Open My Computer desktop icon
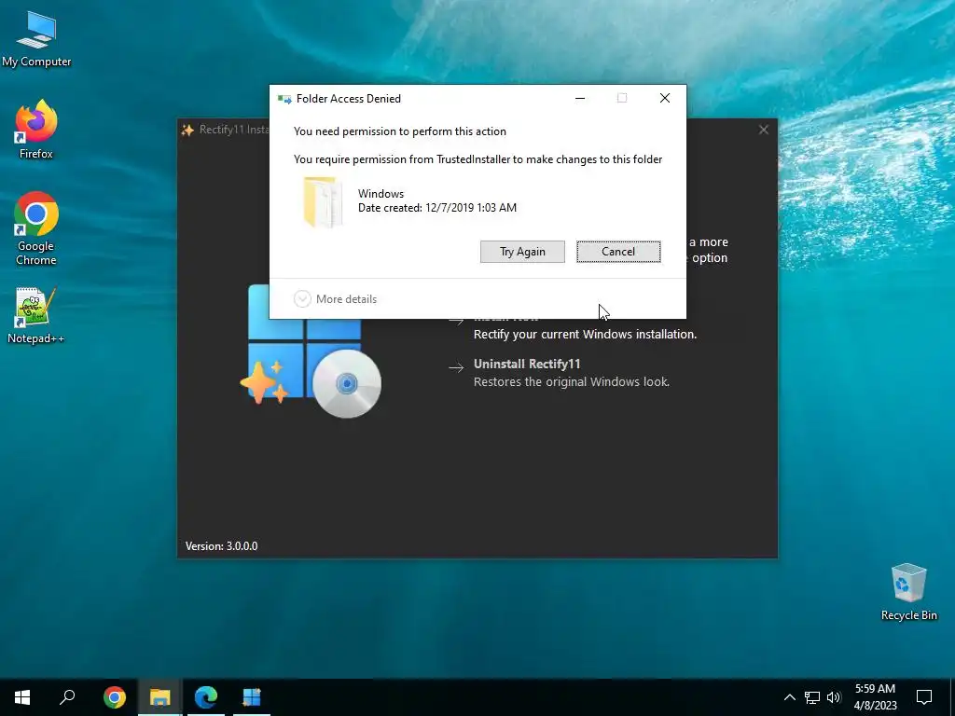Viewport: 955px width, 716px height. [x=36, y=39]
